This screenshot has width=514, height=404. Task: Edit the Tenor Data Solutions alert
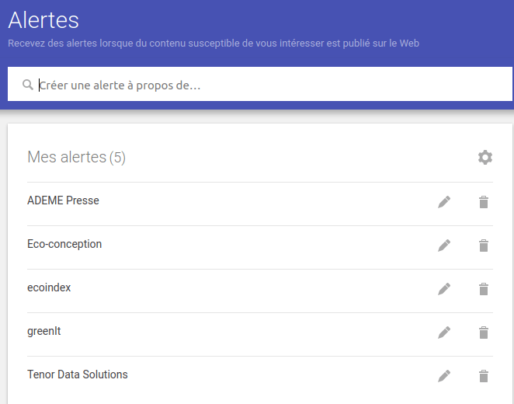(x=444, y=376)
